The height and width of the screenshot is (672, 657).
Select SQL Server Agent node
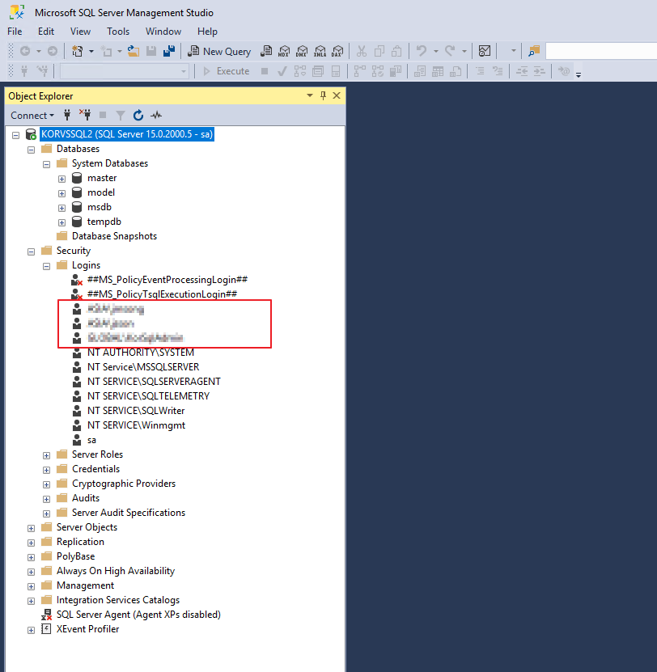(x=138, y=615)
